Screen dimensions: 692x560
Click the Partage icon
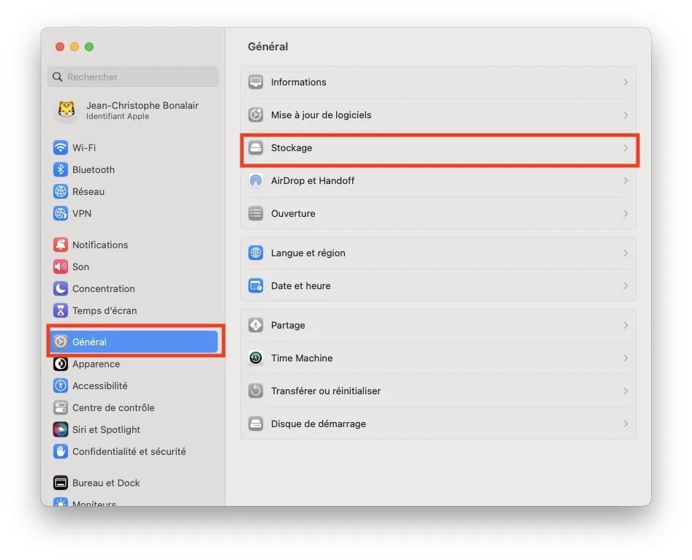(x=256, y=326)
